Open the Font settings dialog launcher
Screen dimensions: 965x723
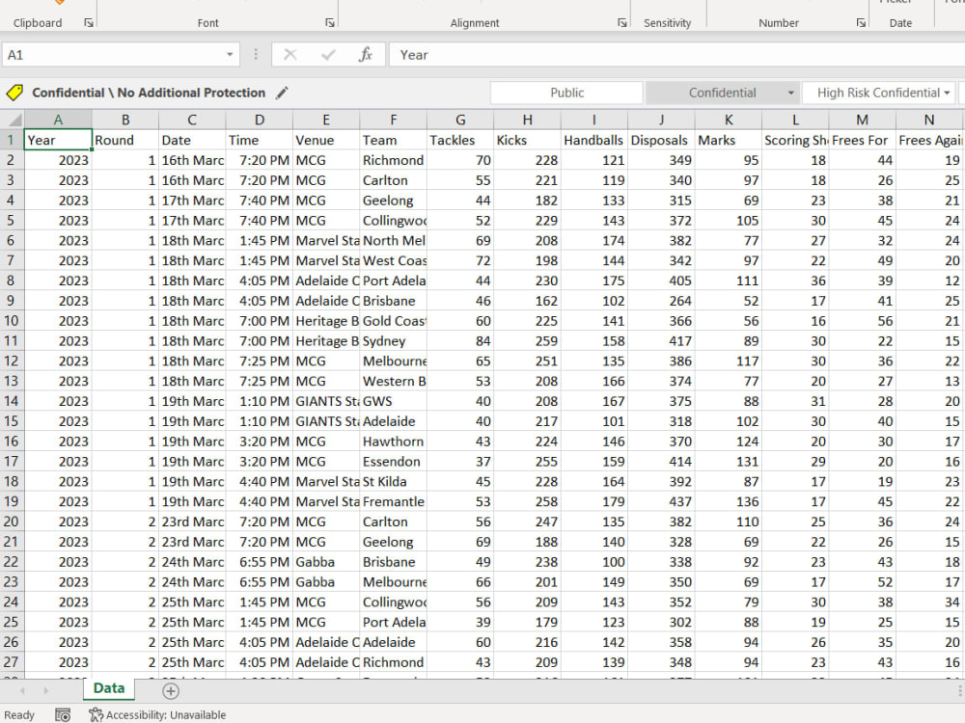tap(330, 23)
